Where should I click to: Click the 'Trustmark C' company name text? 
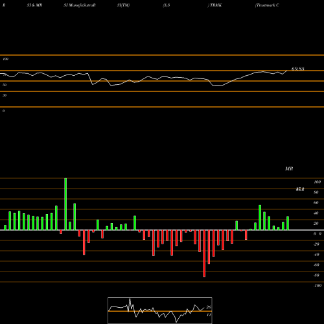[x=267, y=5]
